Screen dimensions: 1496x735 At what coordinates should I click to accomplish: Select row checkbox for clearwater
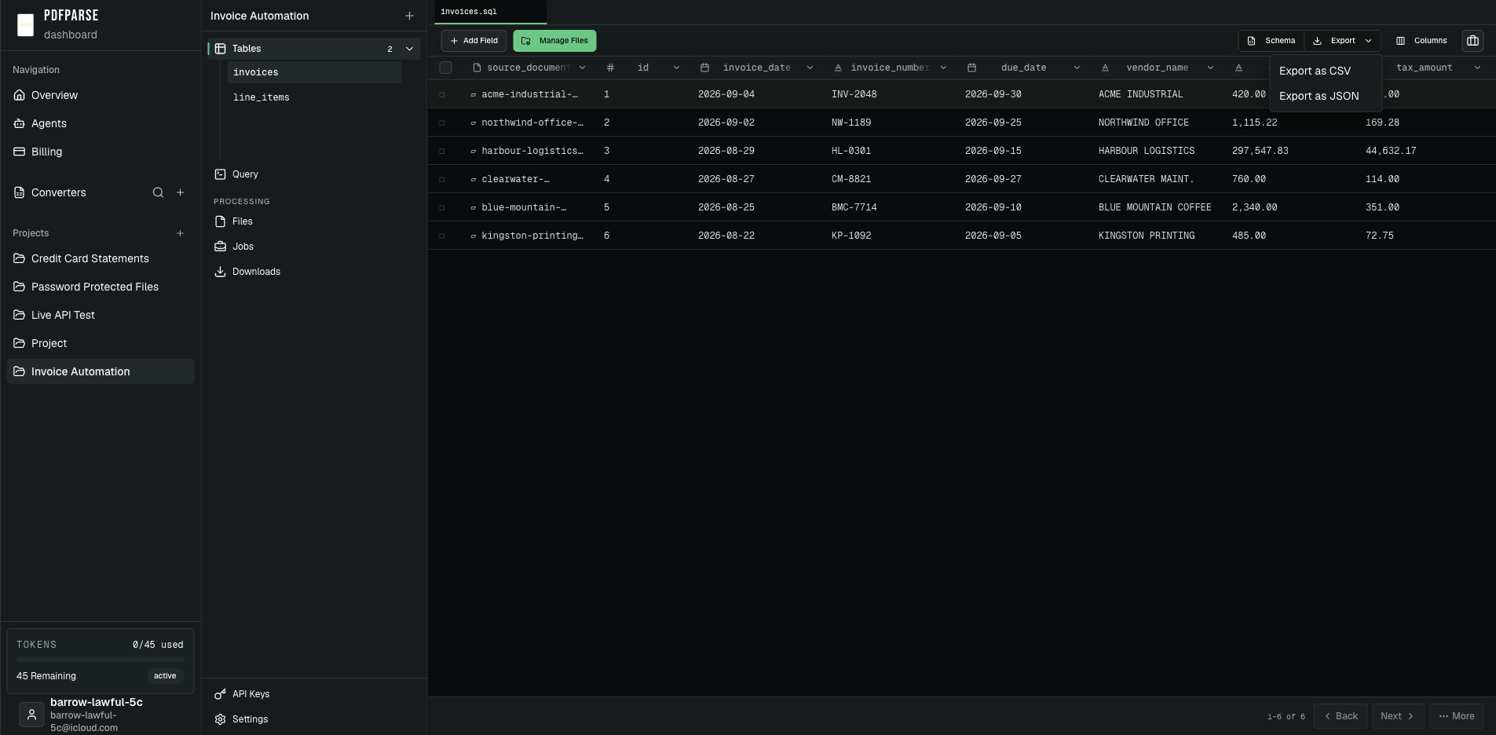tap(442, 179)
